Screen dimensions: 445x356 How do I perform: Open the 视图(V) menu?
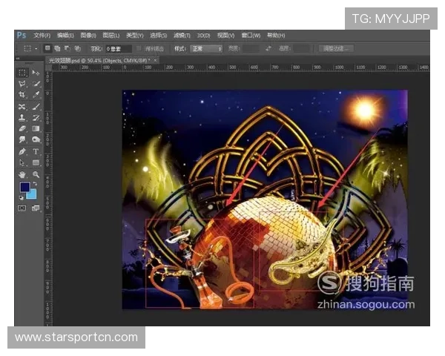pos(226,36)
